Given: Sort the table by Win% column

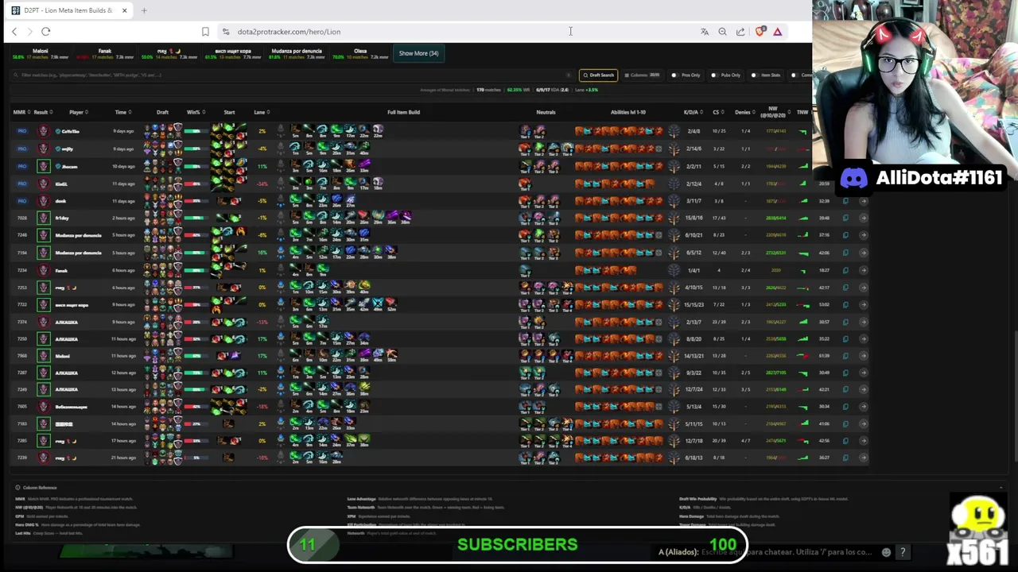Looking at the screenshot, I should [x=195, y=112].
